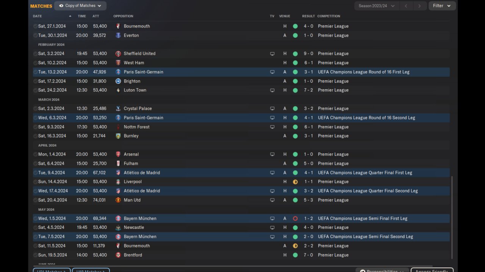
Task: Click the draw indicator on the Liverpool match
Action: [295, 182]
